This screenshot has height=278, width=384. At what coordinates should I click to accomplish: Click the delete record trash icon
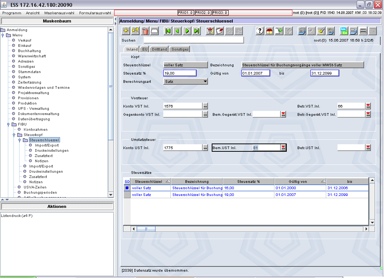pos(145,31)
